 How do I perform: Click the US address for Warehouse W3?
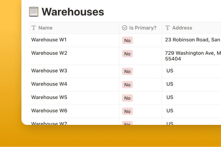tap(170, 70)
